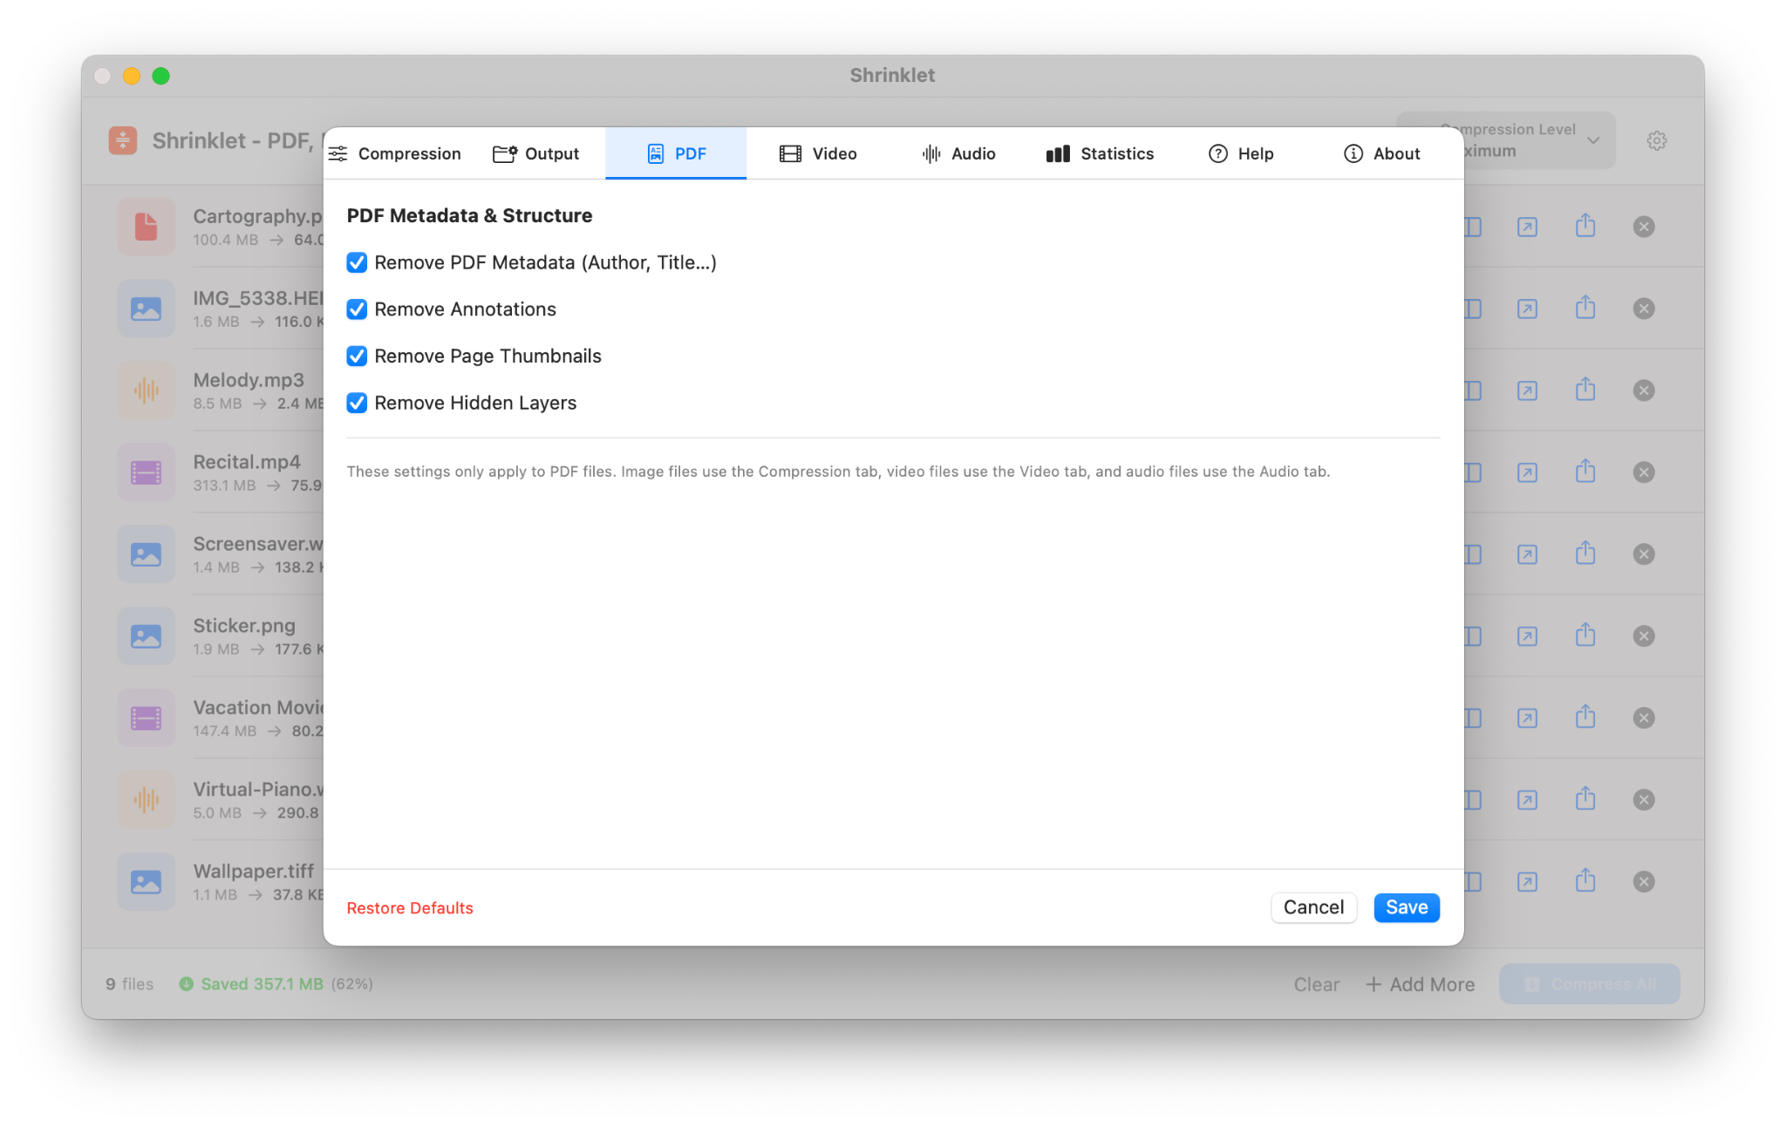
Task: Click Cartography PDF file thumbnail
Action: (147, 227)
